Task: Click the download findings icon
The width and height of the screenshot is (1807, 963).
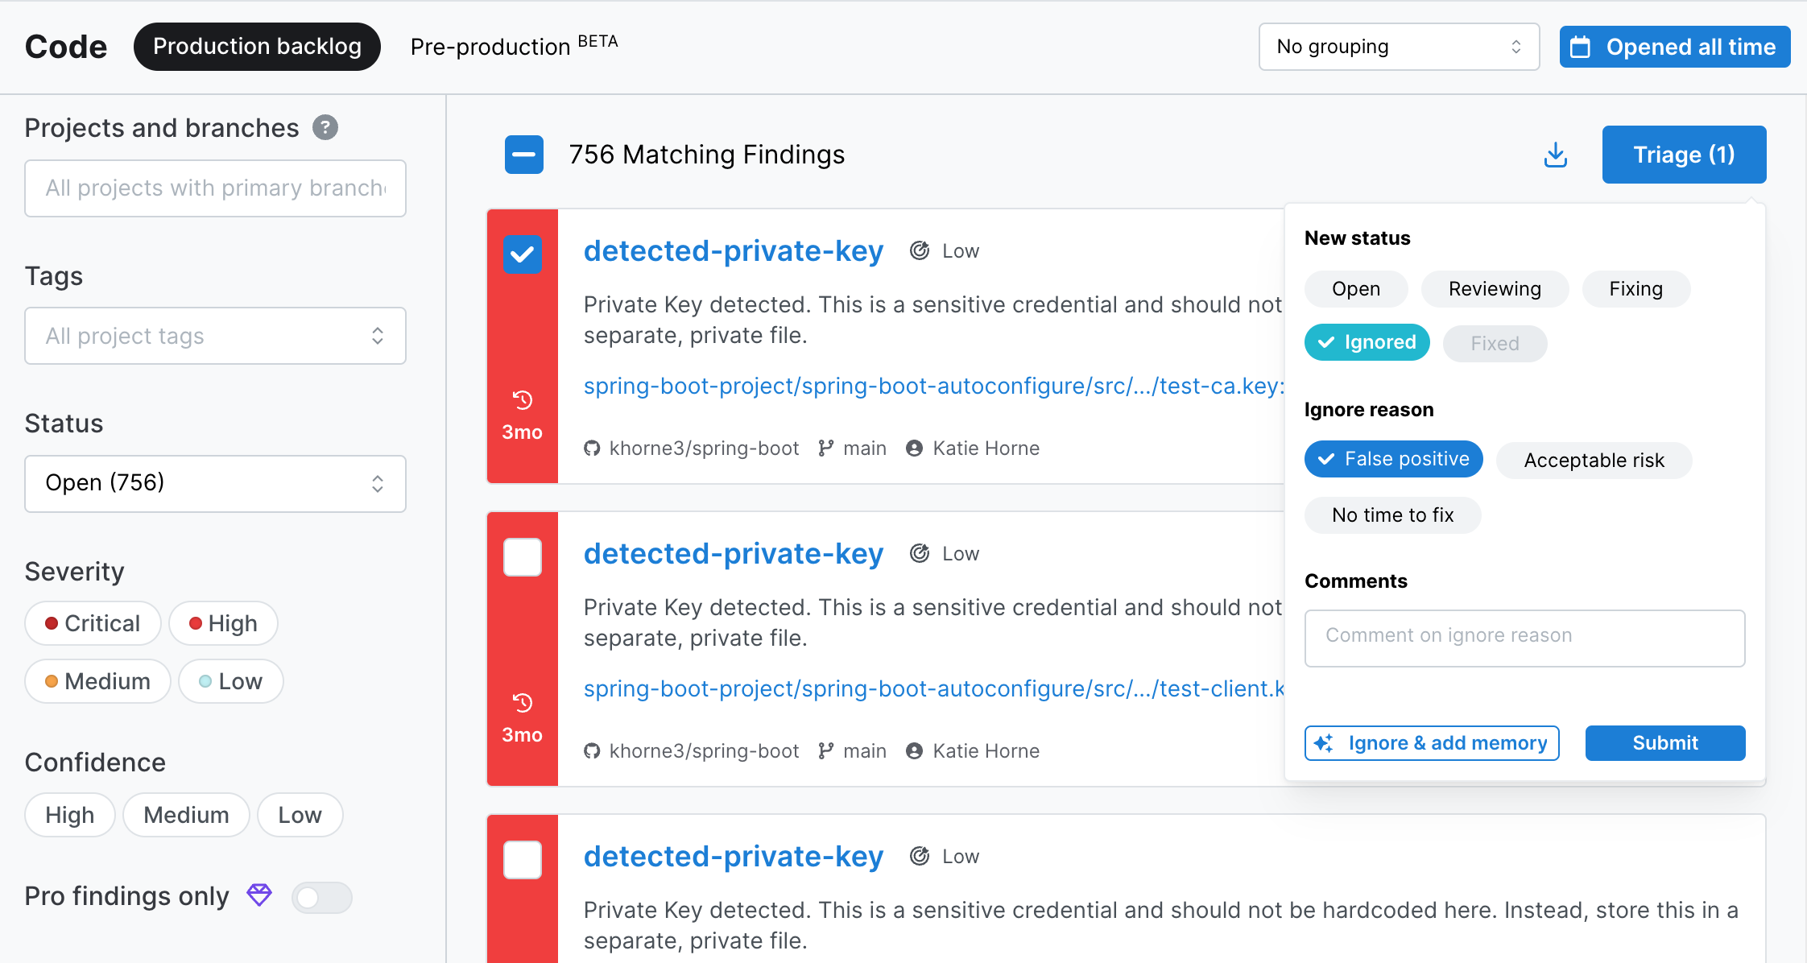Action: [1556, 155]
